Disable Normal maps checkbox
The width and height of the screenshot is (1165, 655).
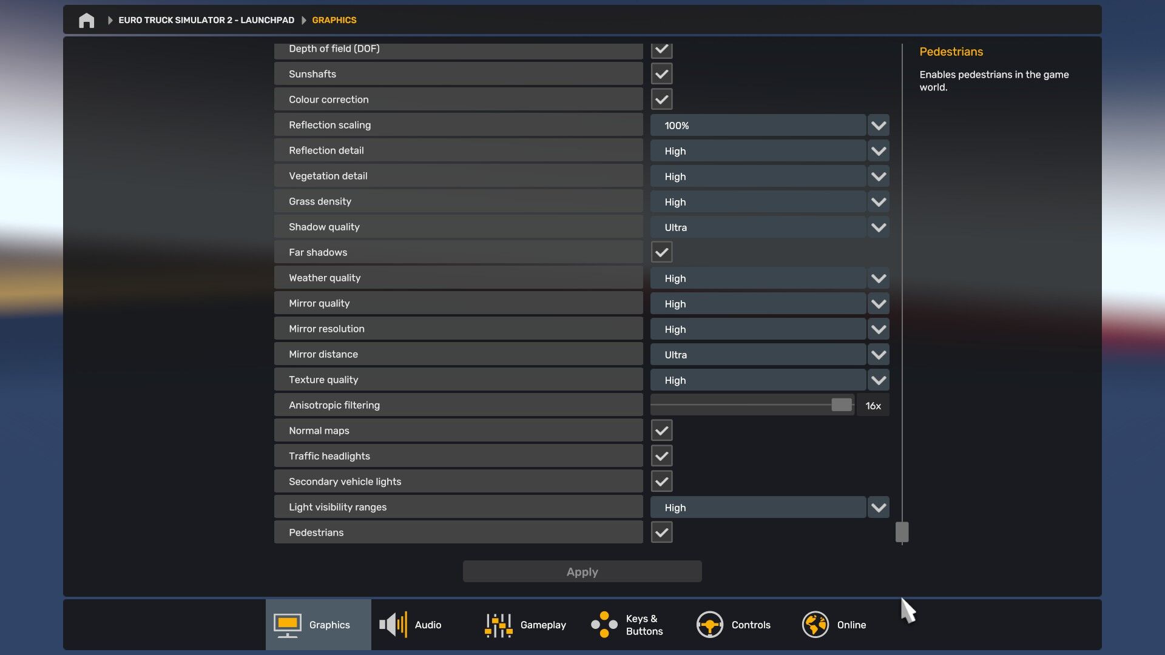coord(661,431)
